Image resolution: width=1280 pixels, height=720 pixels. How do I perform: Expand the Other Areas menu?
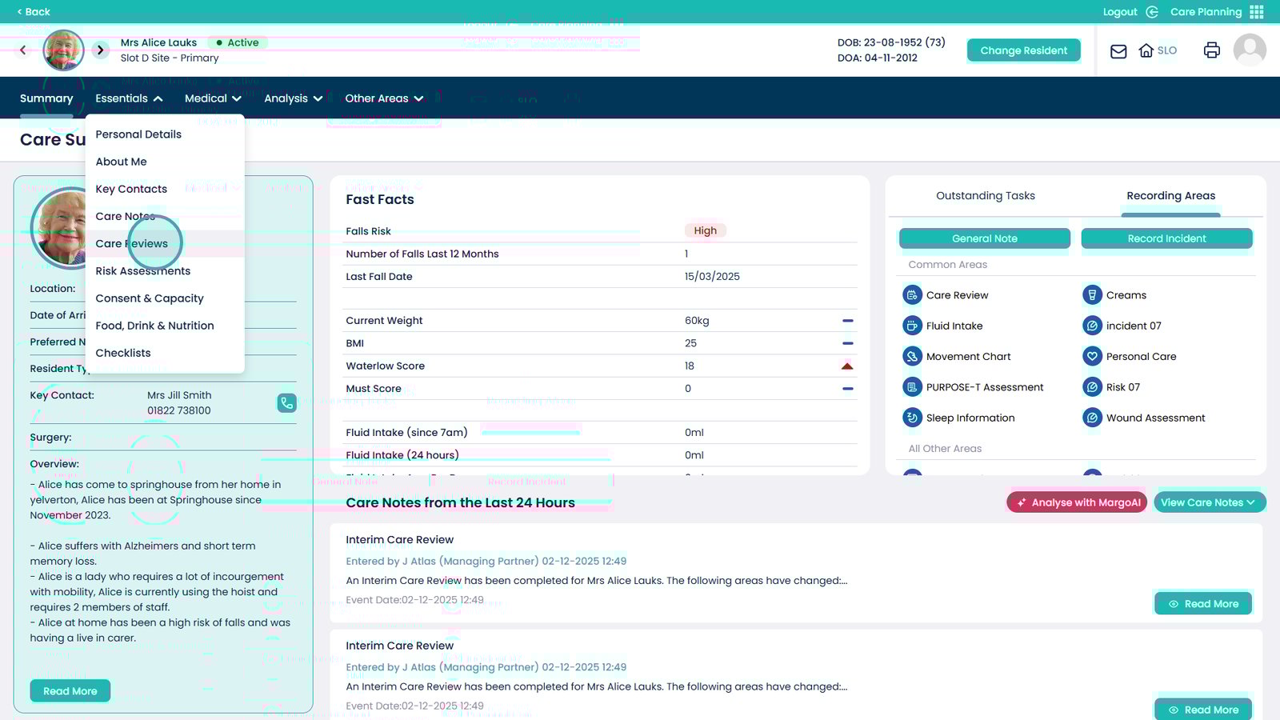click(x=384, y=98)
